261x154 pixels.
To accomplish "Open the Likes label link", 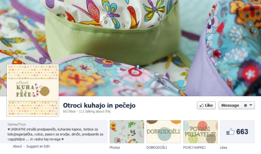I will coord(223,147).
